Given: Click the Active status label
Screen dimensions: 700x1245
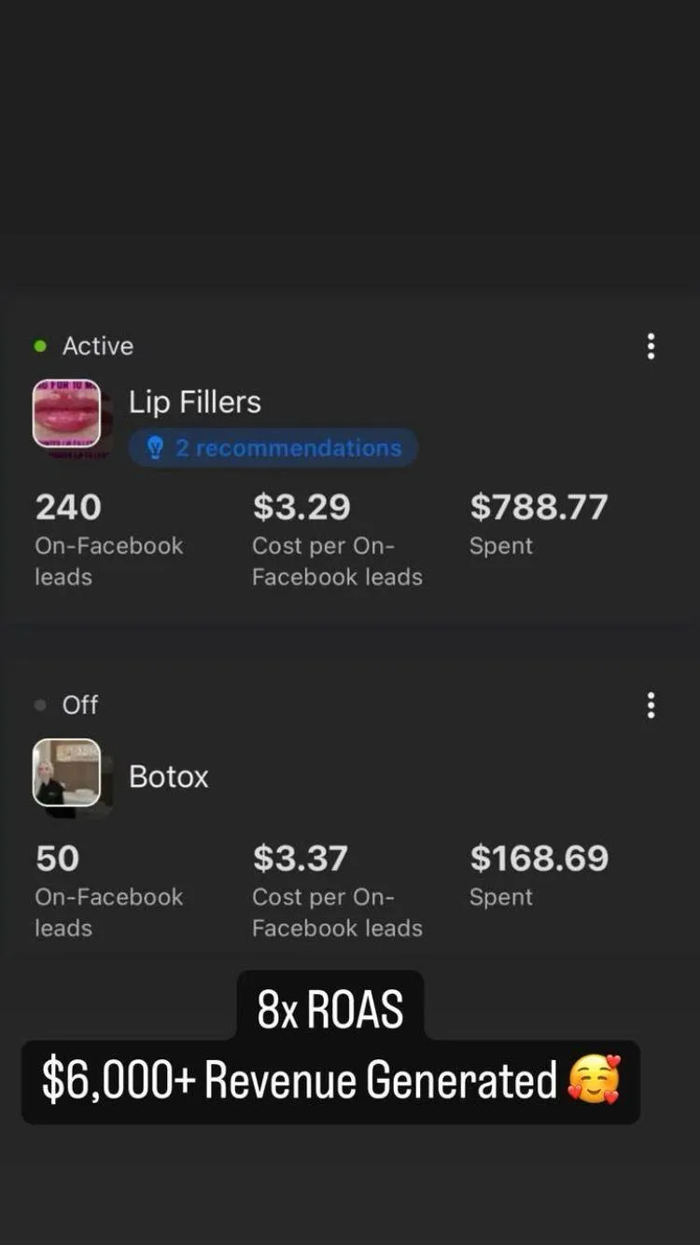Looking at the screenshot, I should point(98,346).
